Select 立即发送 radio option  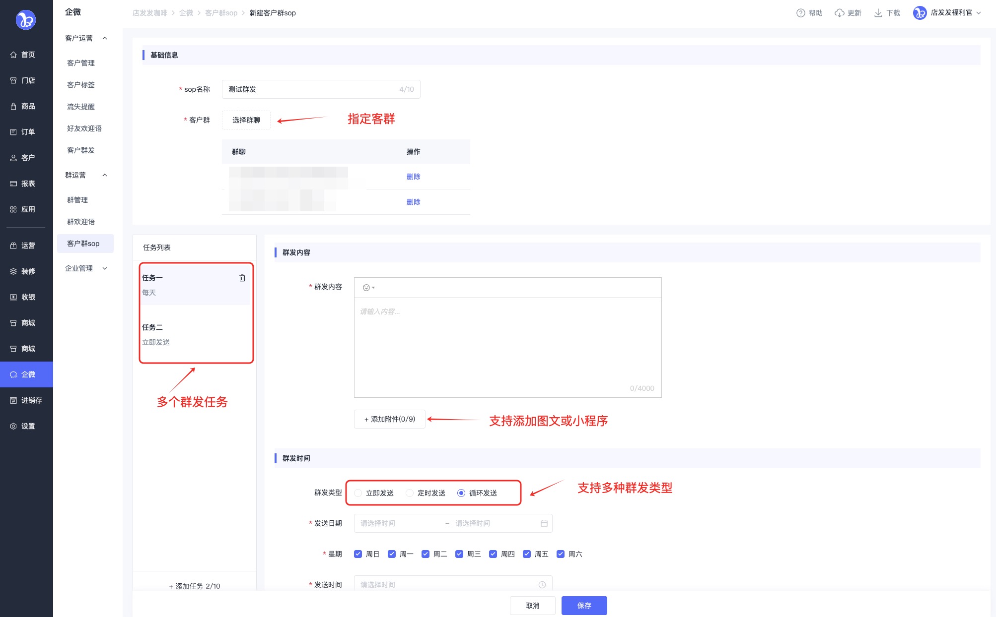point(358,493)
